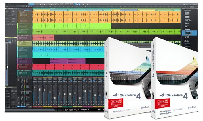Image resolution: width=203 pixels, height=121 pixels.
Task: Solo the CONGAS track
Action: [21, 30]
